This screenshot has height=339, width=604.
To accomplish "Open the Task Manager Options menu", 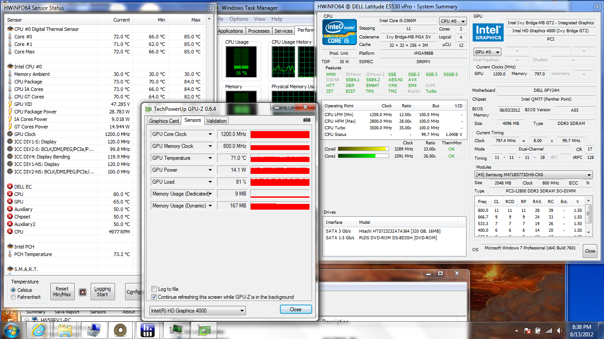I will point(239,19).
